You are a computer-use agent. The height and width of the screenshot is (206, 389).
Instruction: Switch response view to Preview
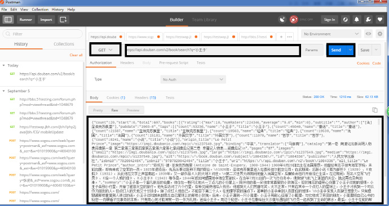[x=132, y=110]
